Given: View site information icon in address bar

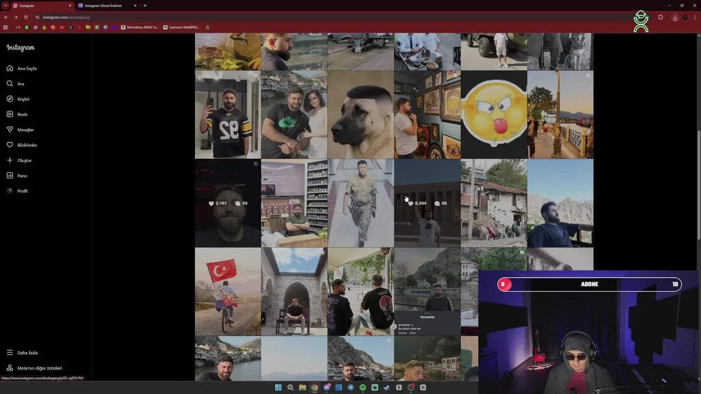Looking at the screenshot, I should point(37,17).
